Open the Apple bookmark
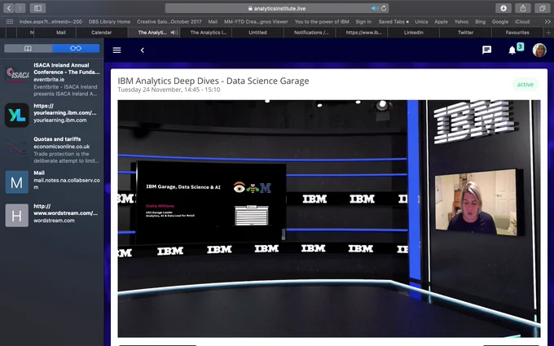 pos(441,21)
